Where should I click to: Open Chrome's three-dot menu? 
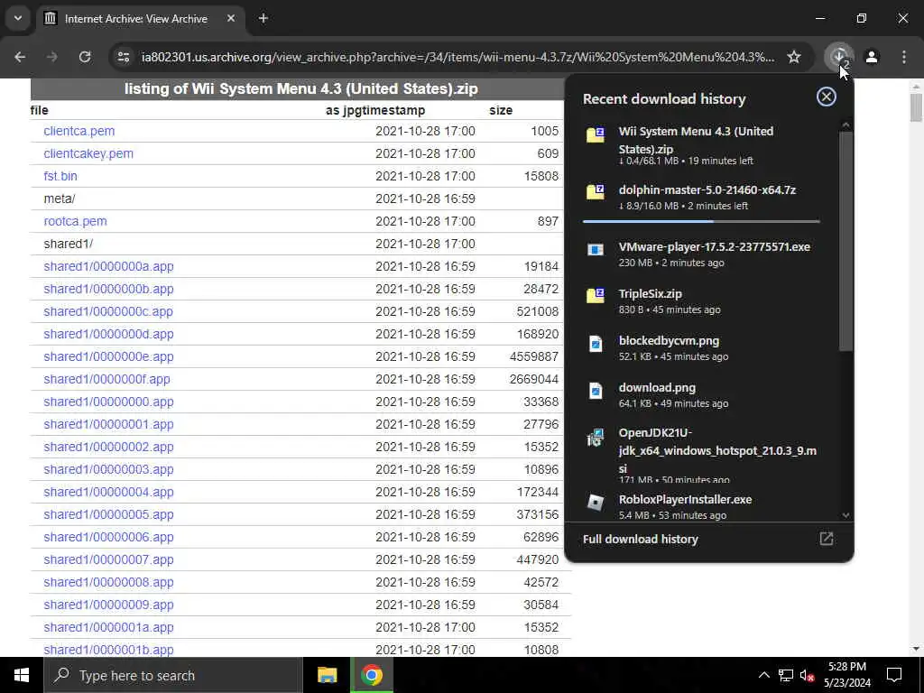(904, 57)
